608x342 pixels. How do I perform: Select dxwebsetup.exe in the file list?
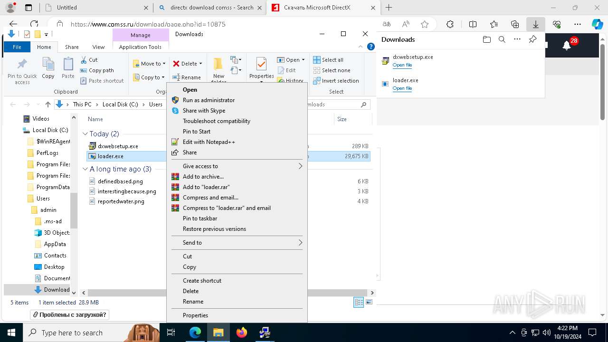[118, 146]
